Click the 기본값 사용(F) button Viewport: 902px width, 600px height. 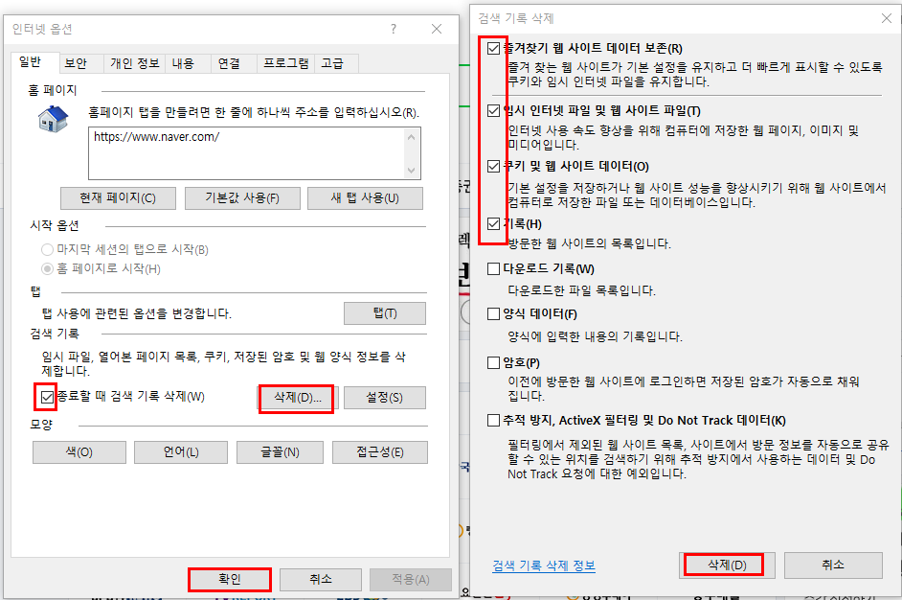pyautogui.click(x=242, y=198)
